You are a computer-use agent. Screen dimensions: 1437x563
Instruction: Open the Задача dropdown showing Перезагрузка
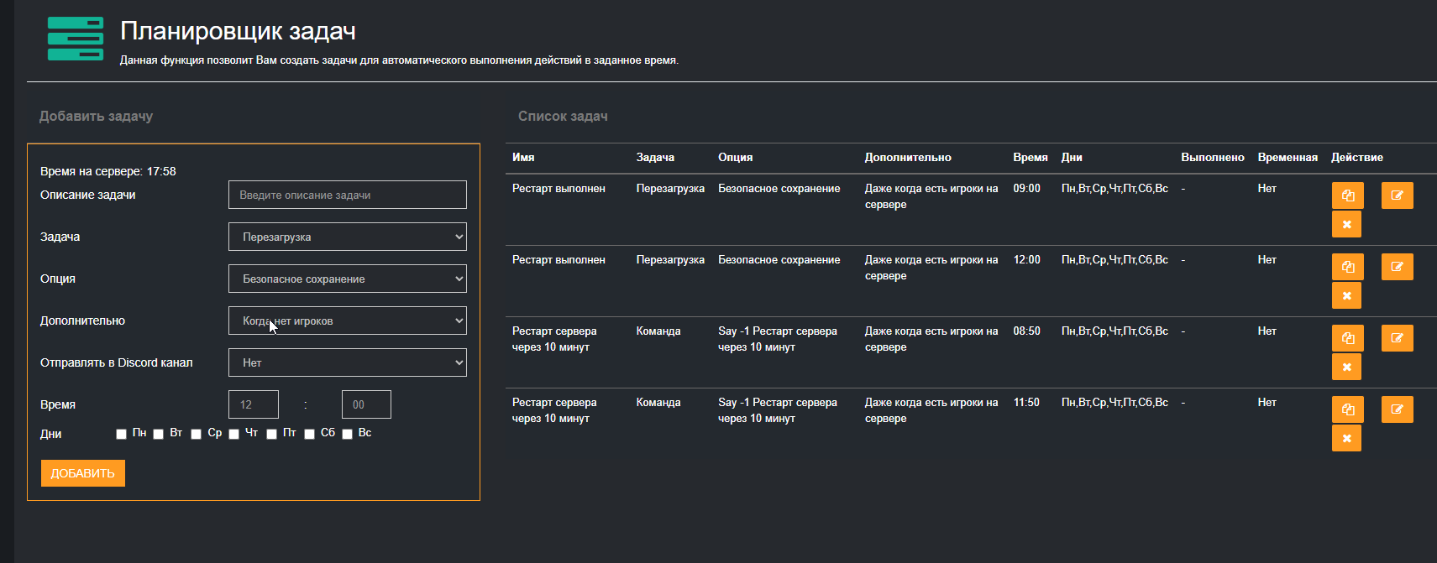coord(347,237)
